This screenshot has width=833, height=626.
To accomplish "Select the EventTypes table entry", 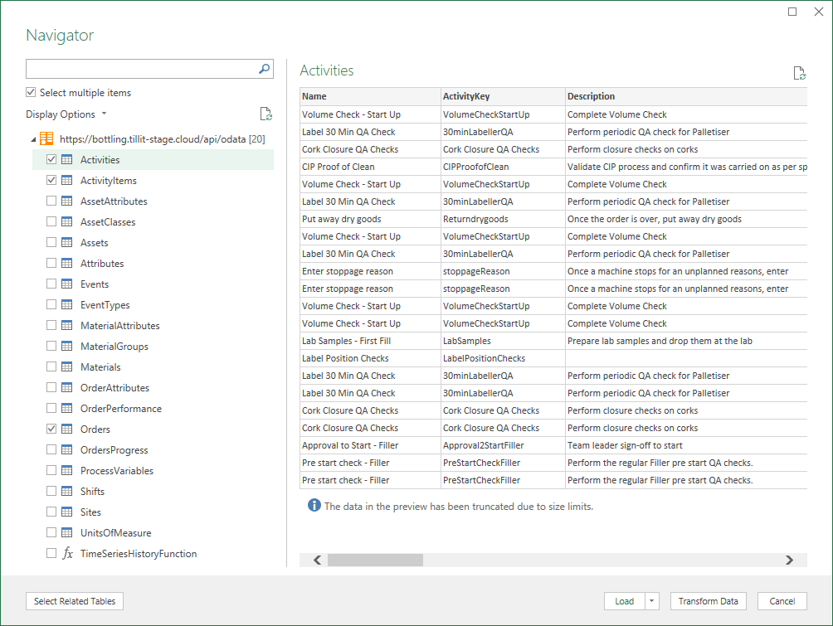I will (105, 305).
